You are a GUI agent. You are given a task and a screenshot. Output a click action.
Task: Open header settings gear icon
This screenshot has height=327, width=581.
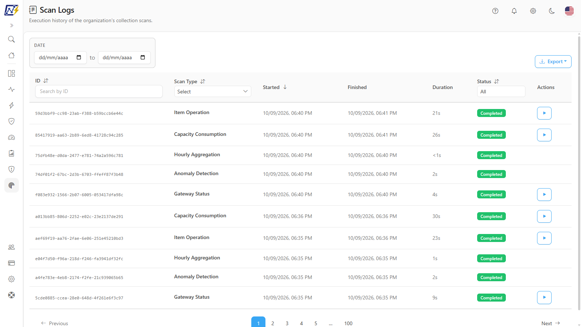click(533, 11)
